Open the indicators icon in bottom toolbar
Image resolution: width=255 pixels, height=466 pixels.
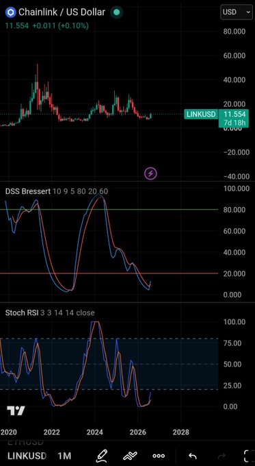pos(130,455)
